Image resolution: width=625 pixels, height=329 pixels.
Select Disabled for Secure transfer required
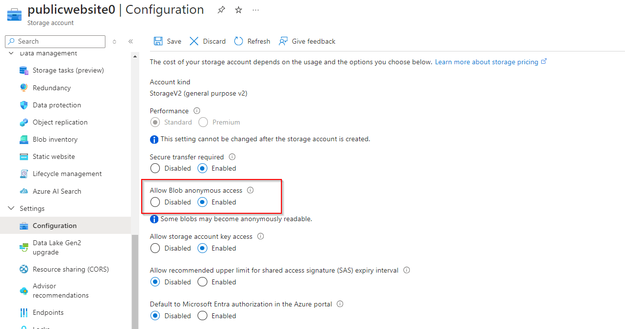click(155, 168)
